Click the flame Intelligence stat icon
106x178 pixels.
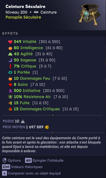tap(10, 48)
